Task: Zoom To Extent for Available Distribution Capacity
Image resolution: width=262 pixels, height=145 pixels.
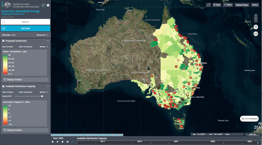Action: [x=8, y=92]
